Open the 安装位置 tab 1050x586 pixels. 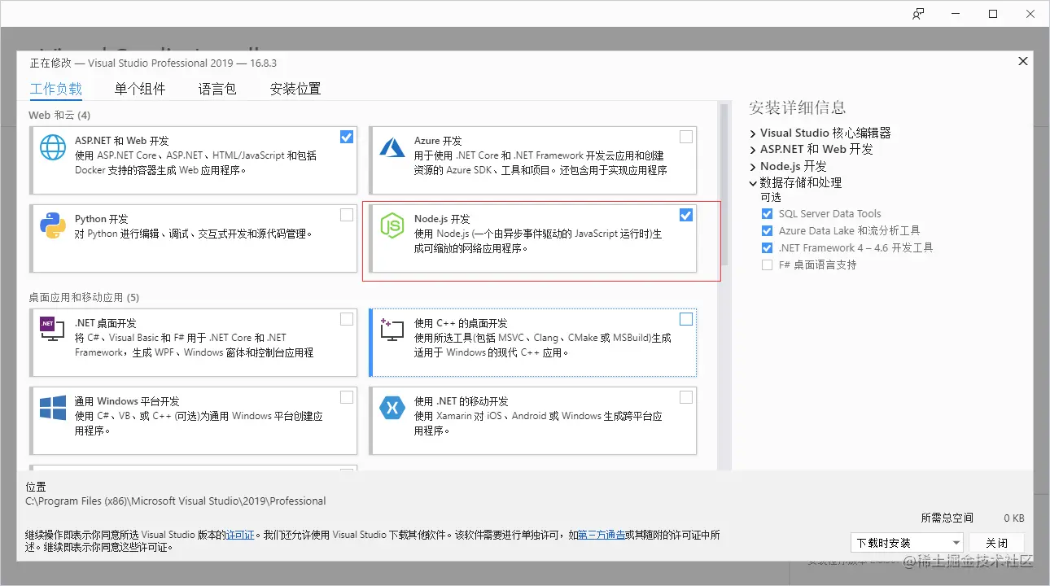(295, 90)
